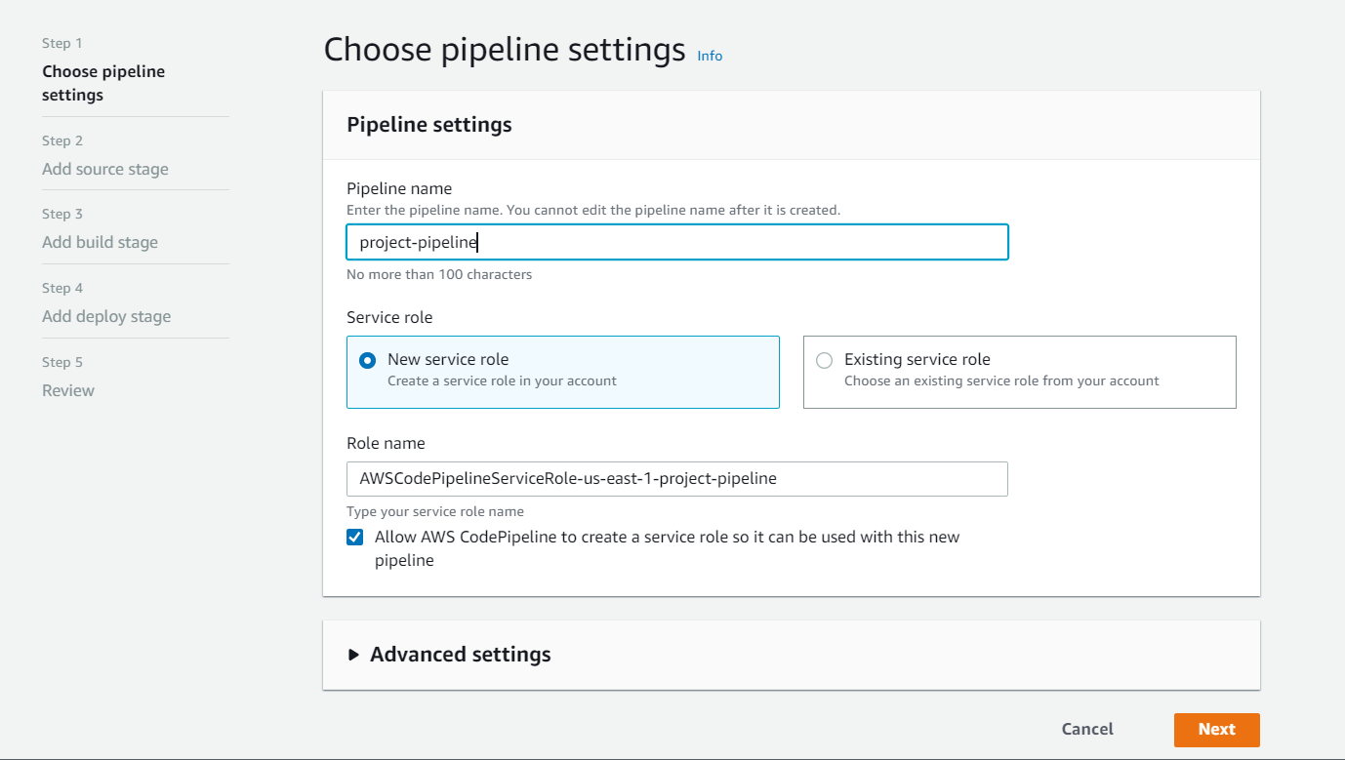Go to Step 3 Add build stage
This screenshot has height=760, width=1345.
pos(100,242)
